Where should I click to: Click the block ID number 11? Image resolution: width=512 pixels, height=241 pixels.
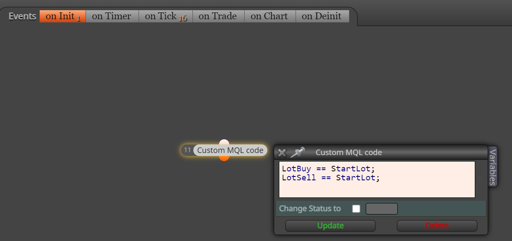(x=187, y=150)
